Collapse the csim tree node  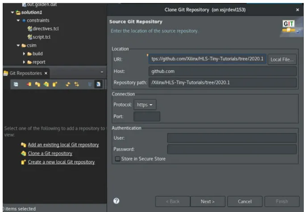[x=18, y=46]
